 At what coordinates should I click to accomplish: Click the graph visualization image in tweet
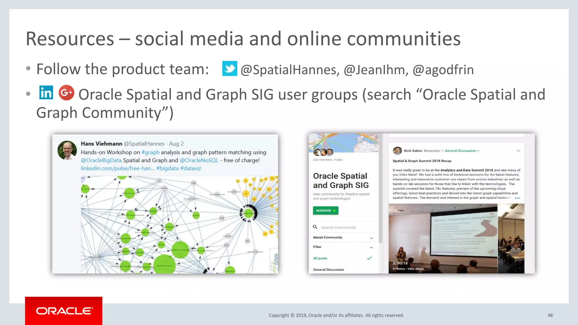(179, 225)
